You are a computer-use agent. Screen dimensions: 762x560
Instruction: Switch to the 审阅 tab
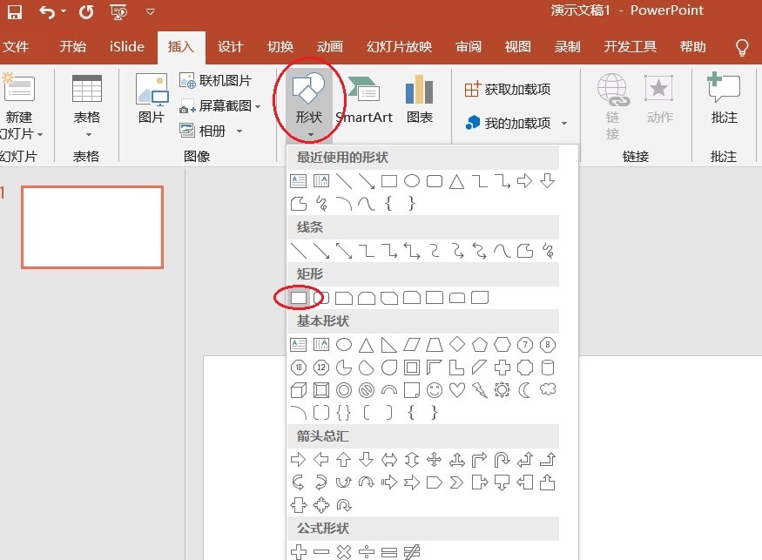[x=469, y=47]
